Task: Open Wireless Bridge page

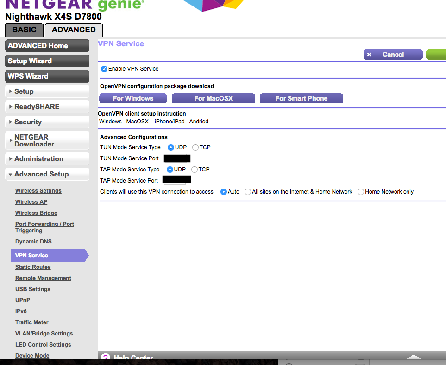Action: [x=36, y=213]
